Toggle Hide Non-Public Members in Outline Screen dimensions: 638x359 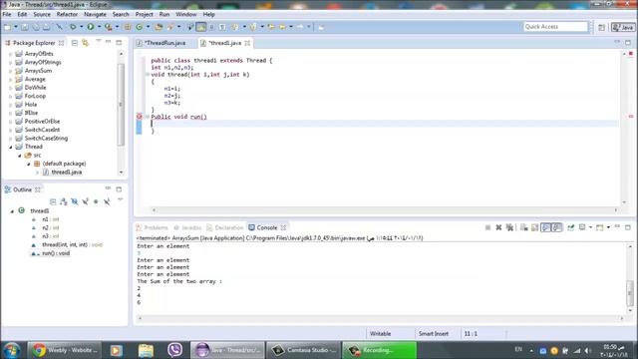(x=96, y=201)
